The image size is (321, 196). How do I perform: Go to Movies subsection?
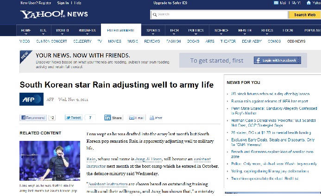(115, 41)
